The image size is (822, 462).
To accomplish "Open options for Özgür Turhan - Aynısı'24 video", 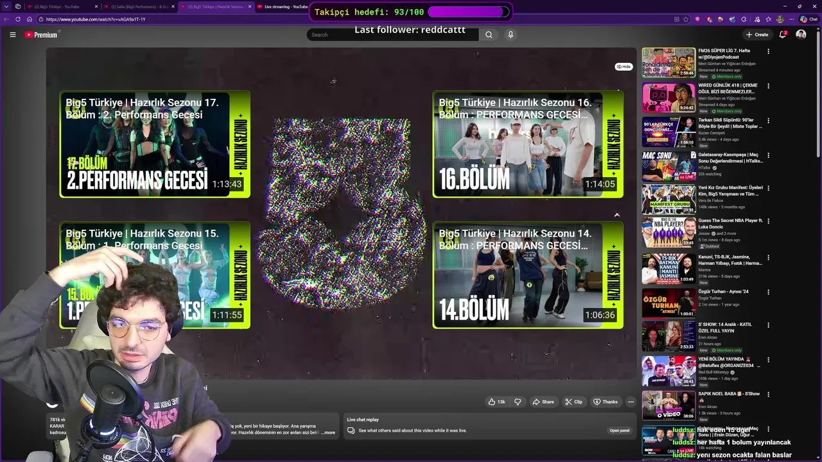I will coord(768,292).
